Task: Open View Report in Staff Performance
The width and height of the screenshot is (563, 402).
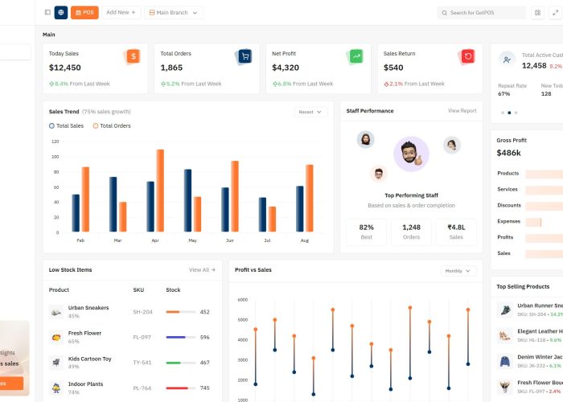Action: (x=462, y=111)
